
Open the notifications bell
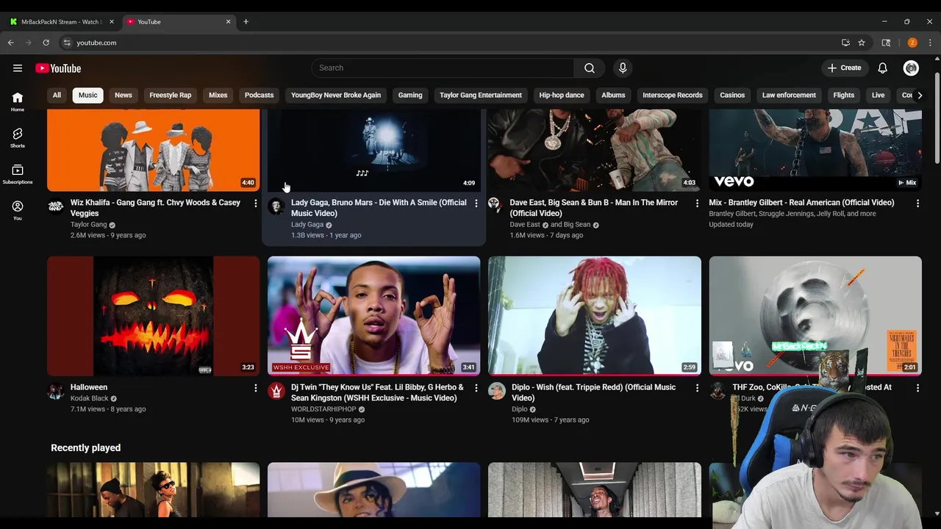point(882,68)
